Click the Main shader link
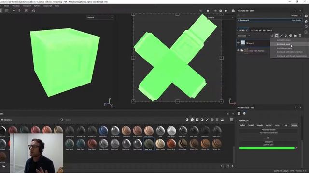 (x=296, y=20)
